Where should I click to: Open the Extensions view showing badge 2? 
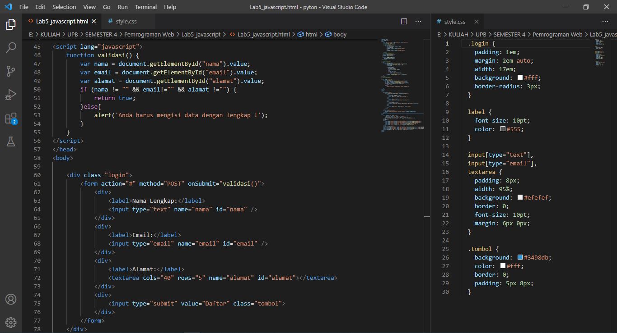coord(11,118)
